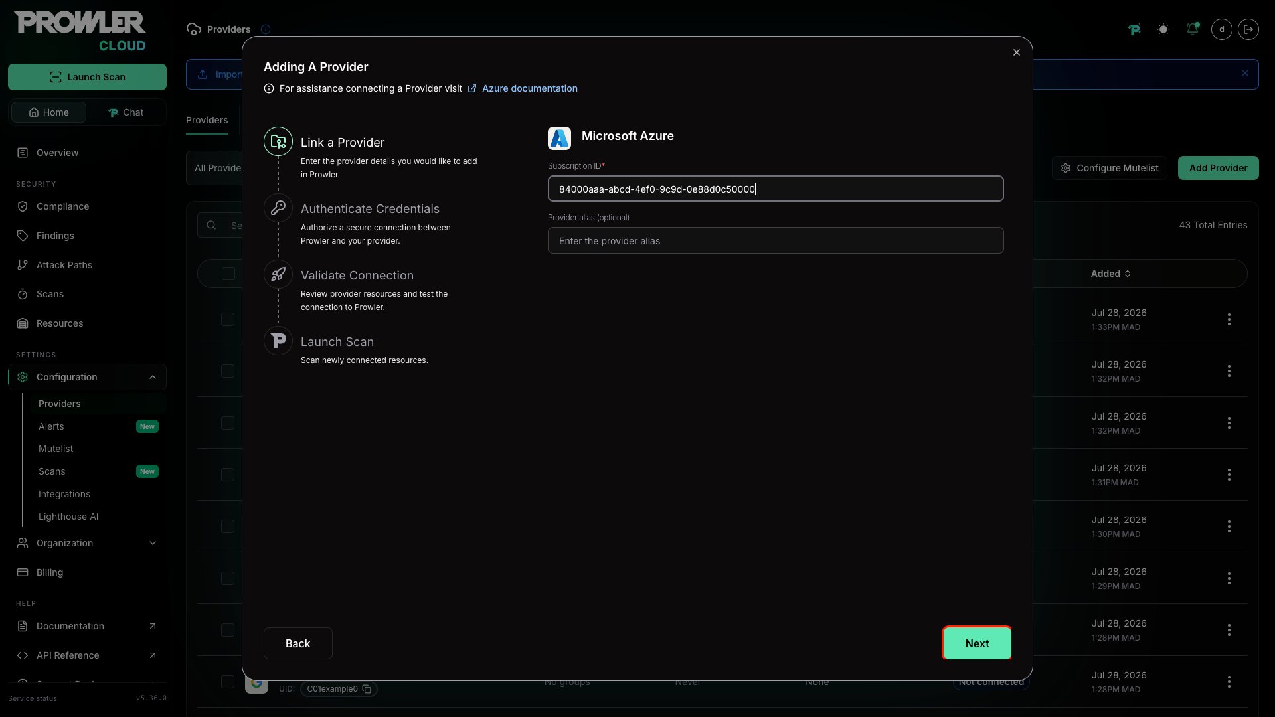The width and height of the screenshot is (1275, 717).
Task: Select the header select-all checkbox
Action: pyautogui.click(x=228, y=274)
